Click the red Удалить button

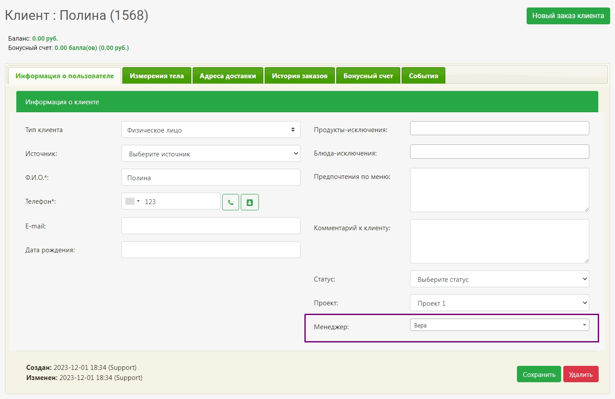click(x=581, y=374)
